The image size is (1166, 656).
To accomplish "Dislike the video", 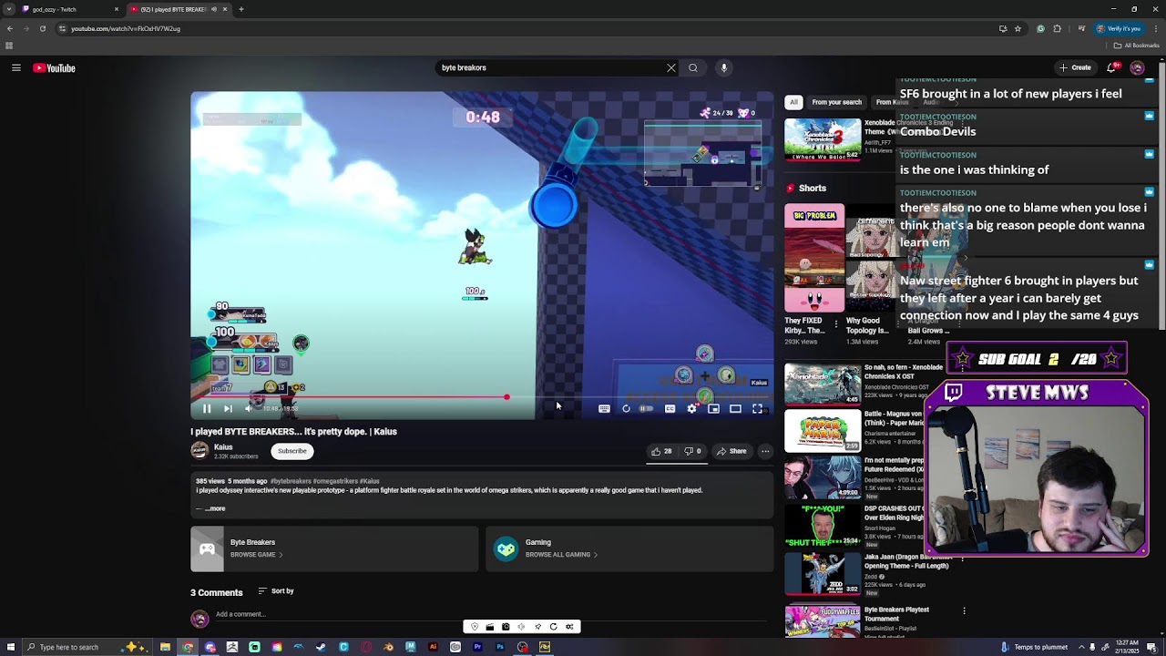I will [x=692, y=451].
